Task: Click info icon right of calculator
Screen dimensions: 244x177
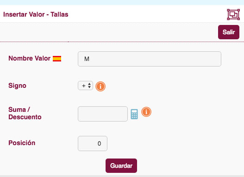Action: click(x=146, y=112)
